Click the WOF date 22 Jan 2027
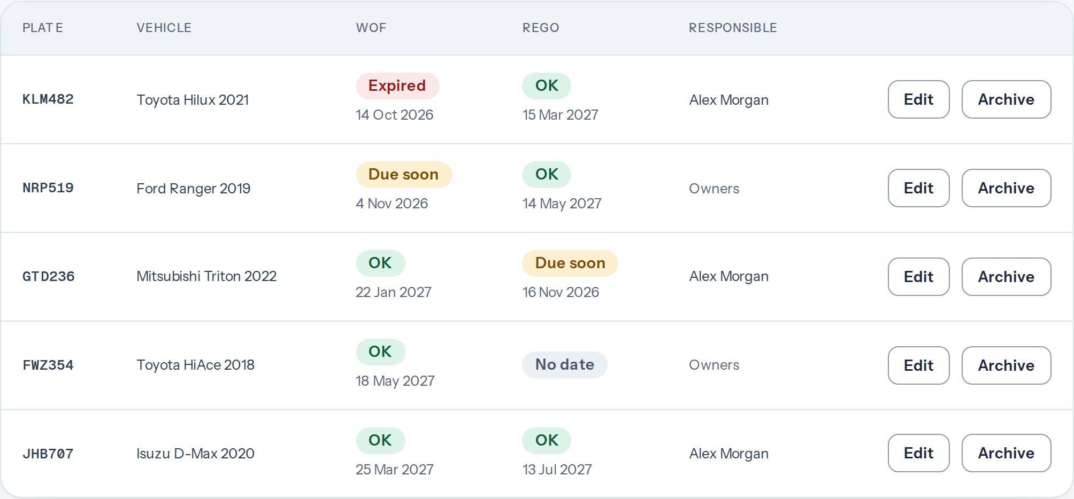 (x=394, y=292)
